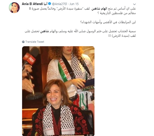154x136 pixels.
Task: Open the @Ania27El handle
Action: (x=60, y=4)
